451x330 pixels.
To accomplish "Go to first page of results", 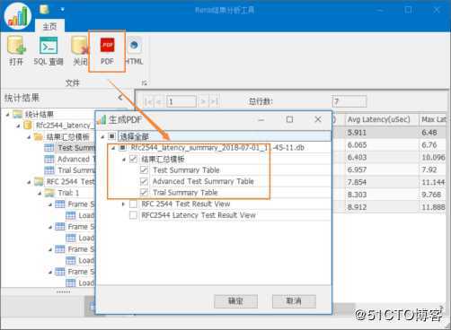I will point(147,101).
